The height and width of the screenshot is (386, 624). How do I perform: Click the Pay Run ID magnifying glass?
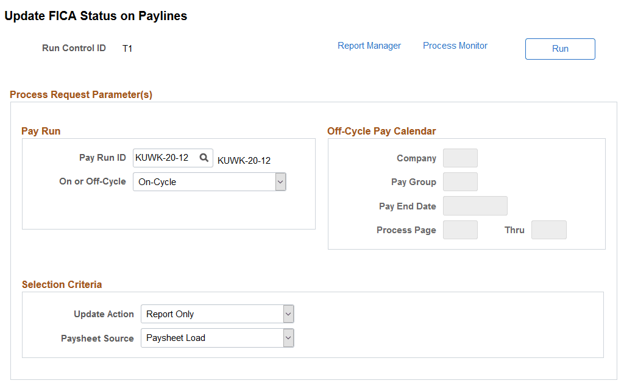204,157
